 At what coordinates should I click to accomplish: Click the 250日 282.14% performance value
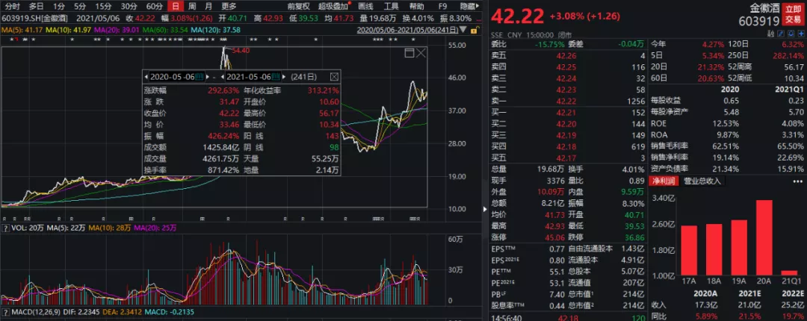790,55
